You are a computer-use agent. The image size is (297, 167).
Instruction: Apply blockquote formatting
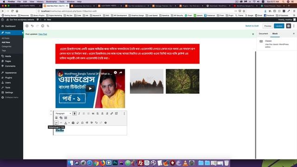[x=93, y=113]
